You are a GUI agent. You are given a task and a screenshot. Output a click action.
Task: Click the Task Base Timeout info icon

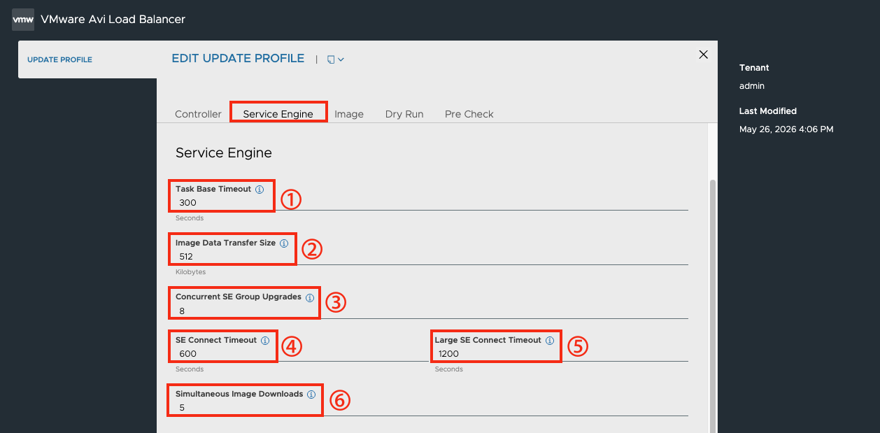260,190
